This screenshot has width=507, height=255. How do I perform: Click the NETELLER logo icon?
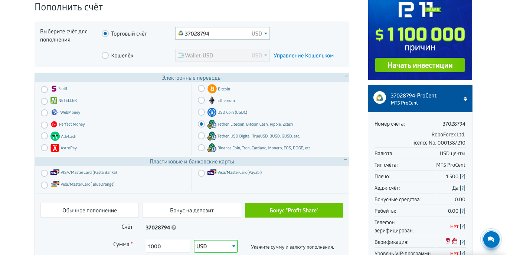tap(54, 100)
